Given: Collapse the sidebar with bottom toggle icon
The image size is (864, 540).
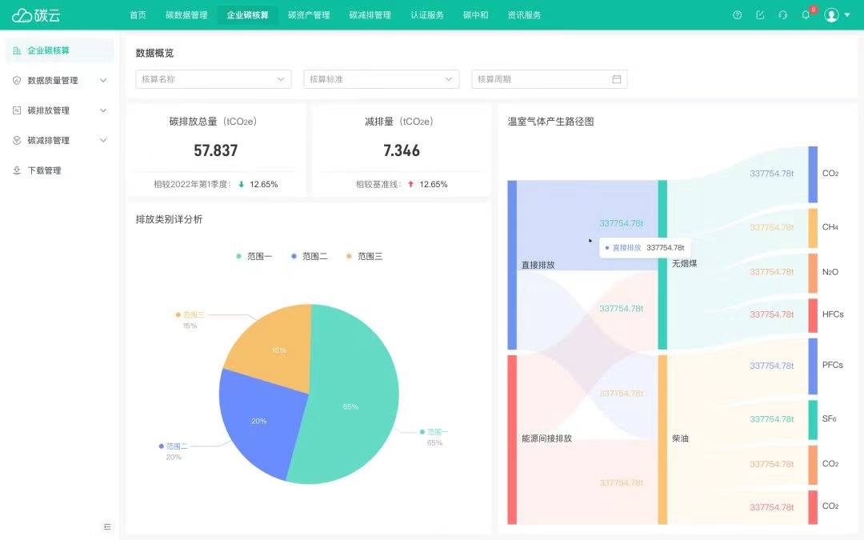Looking at the screenshot, I should click(x=107, y=526).
